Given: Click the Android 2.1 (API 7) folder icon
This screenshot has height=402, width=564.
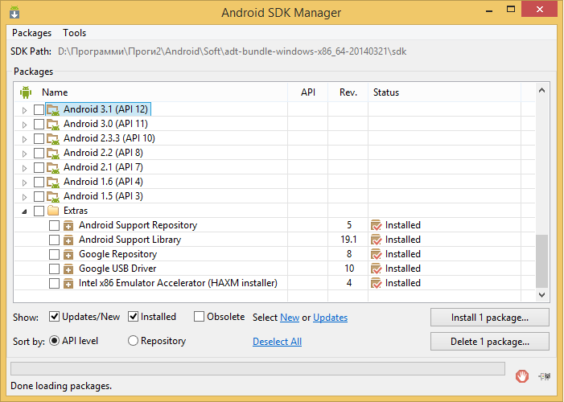Looking at the screenshot, I should [53, 167].
